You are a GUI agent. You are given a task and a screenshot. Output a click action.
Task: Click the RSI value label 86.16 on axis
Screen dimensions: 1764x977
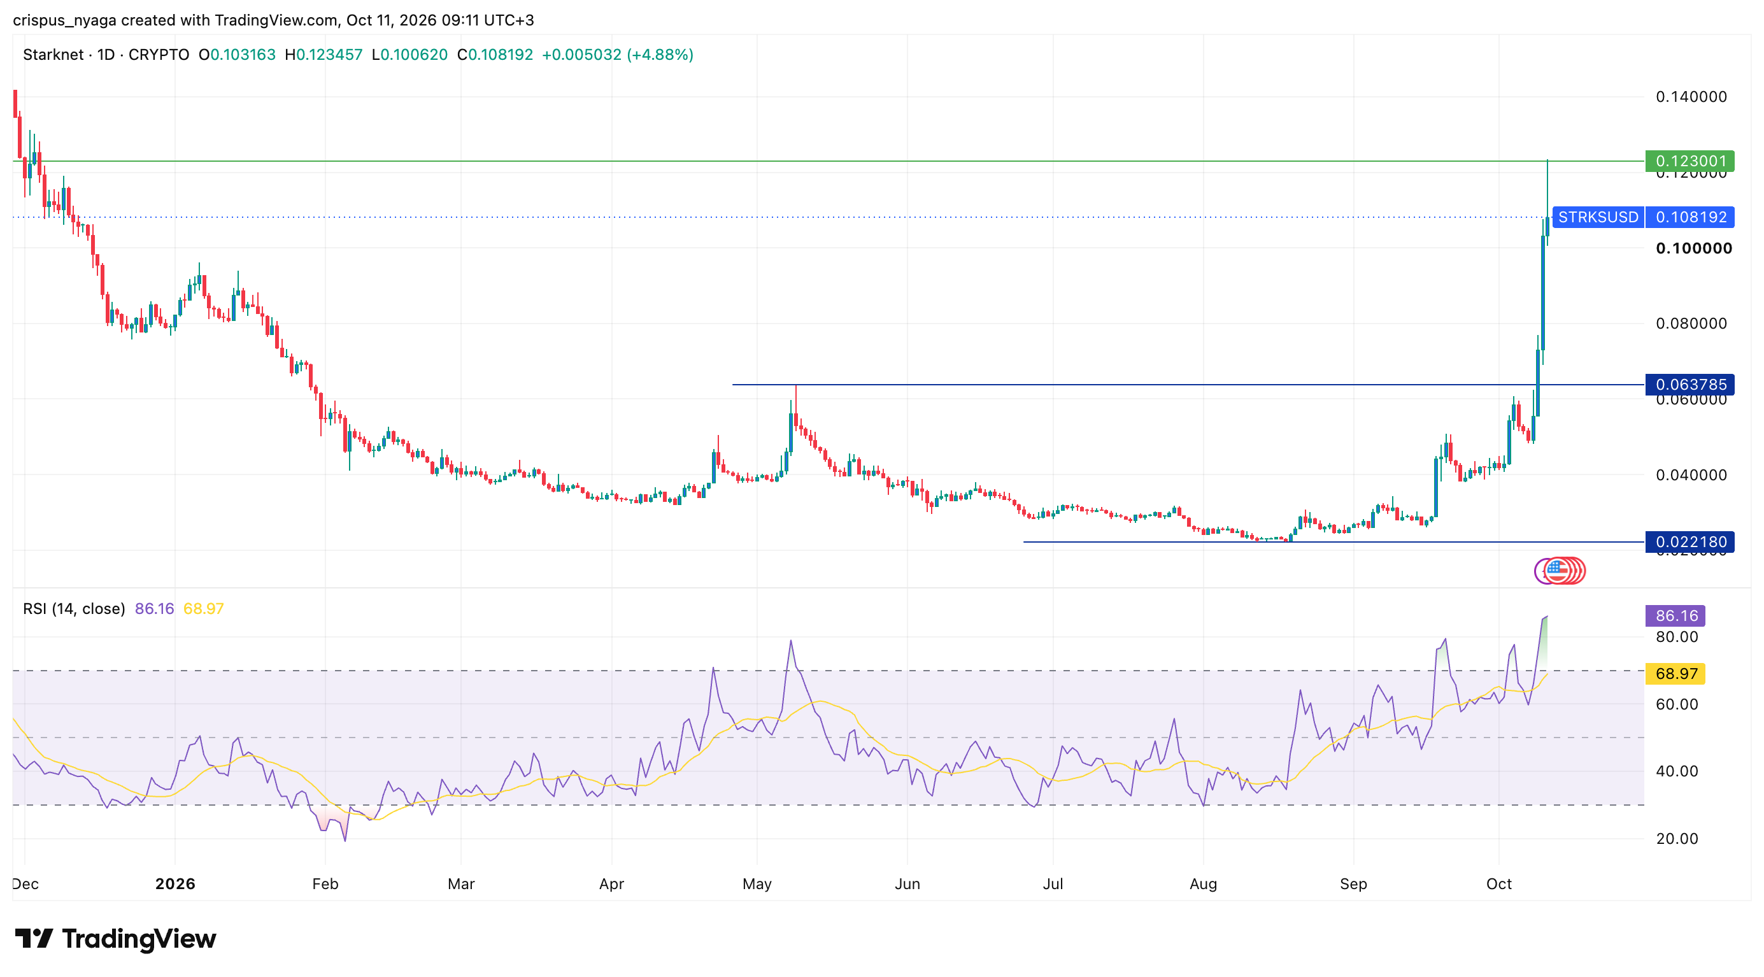coord(1675,615)
